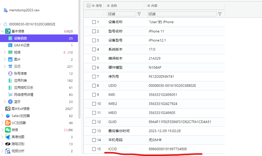Select the serial number FK1ZG0DNN741

pyautogui.click(x=161, y=77)
